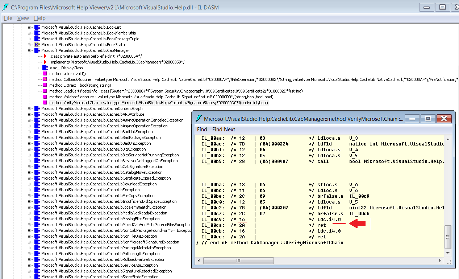Maximize the VerifyMicrosoftChain method window
Image resolution: width=459 pixels, height=279 pixels.
coord(427,119)
